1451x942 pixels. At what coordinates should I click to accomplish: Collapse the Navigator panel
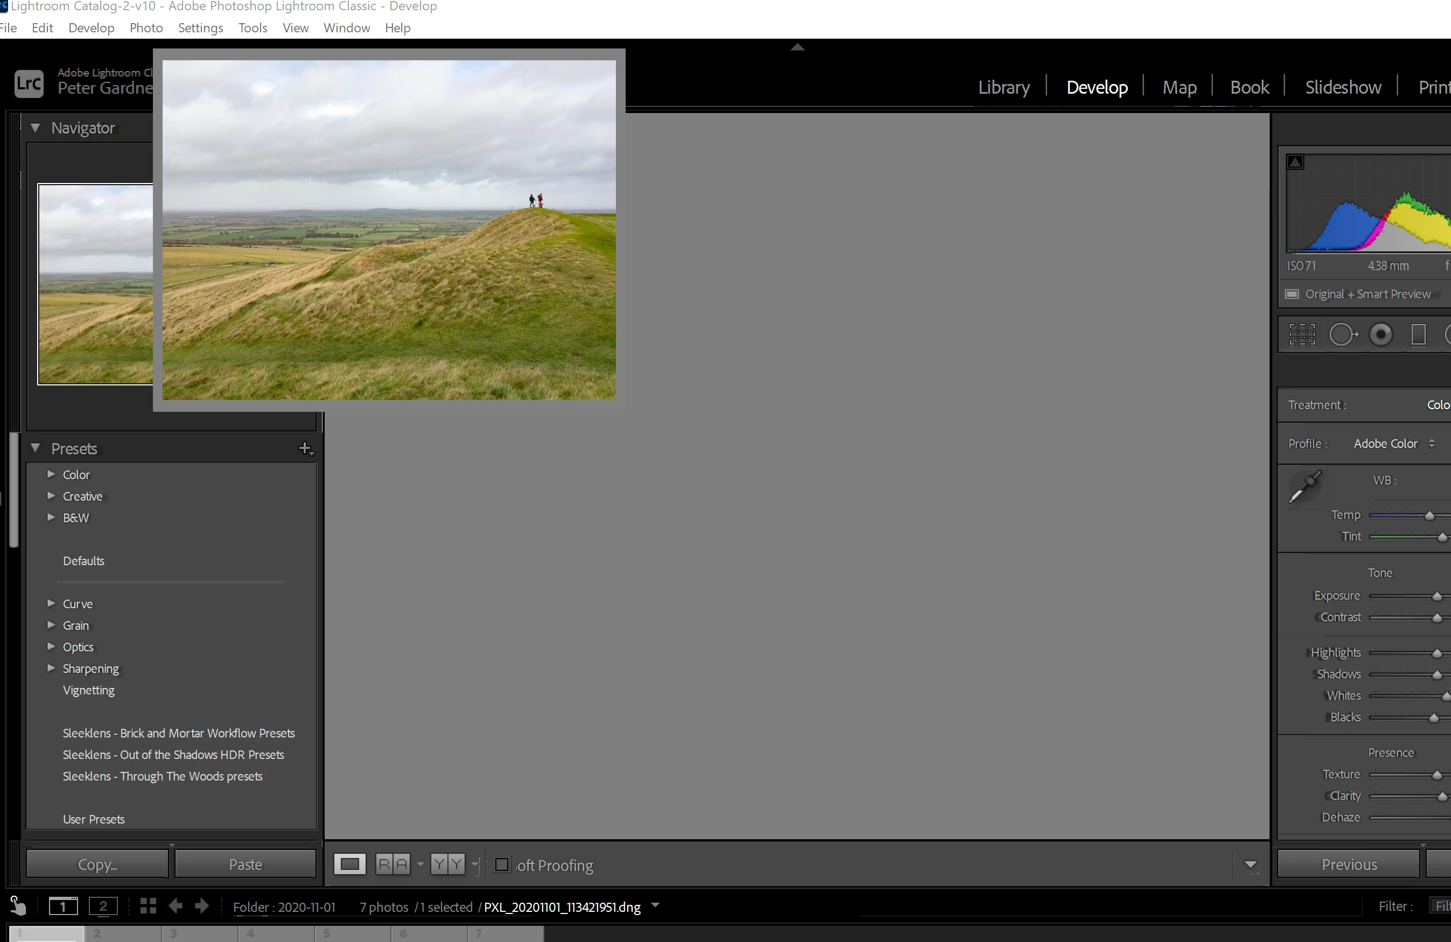tap(36, 128)
